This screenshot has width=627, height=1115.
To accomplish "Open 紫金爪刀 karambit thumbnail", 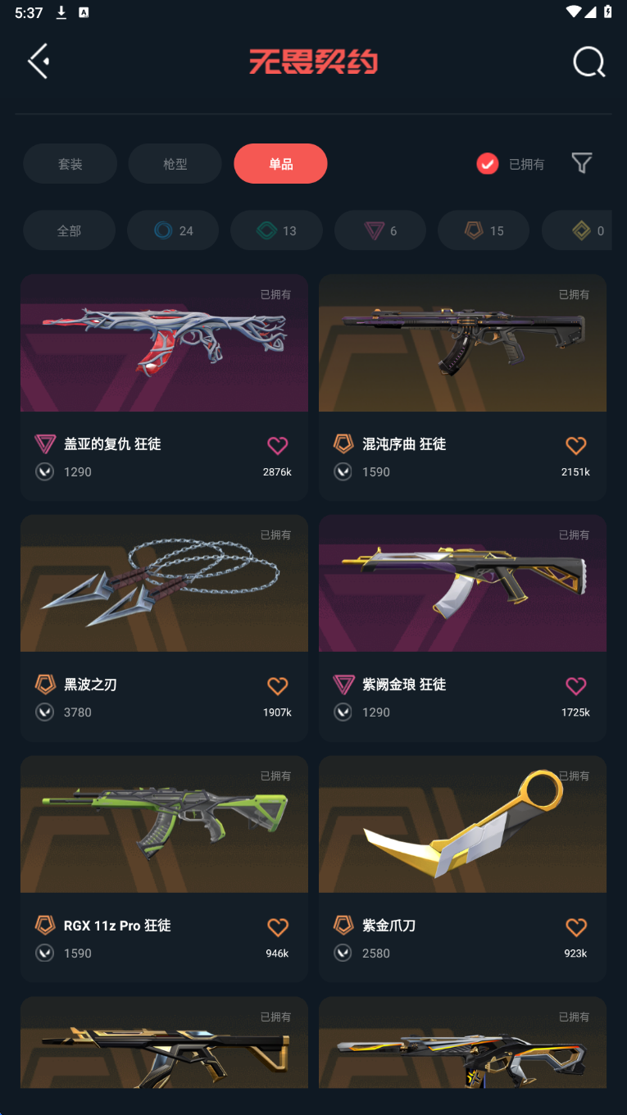I will 462,824.
